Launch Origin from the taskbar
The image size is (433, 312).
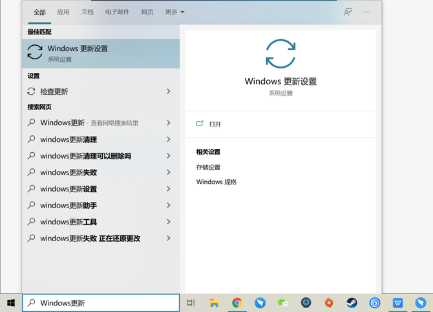[x=329, y=303]
